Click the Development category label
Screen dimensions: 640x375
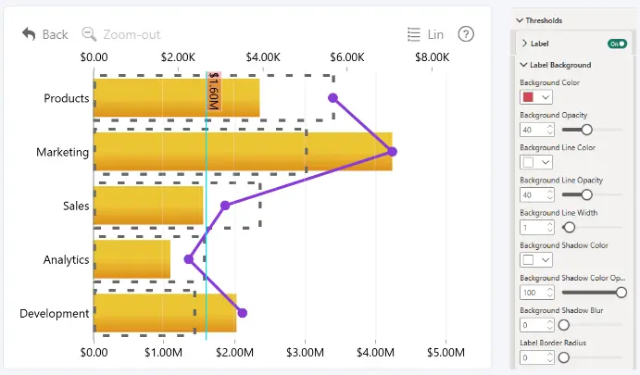[55, 313]
